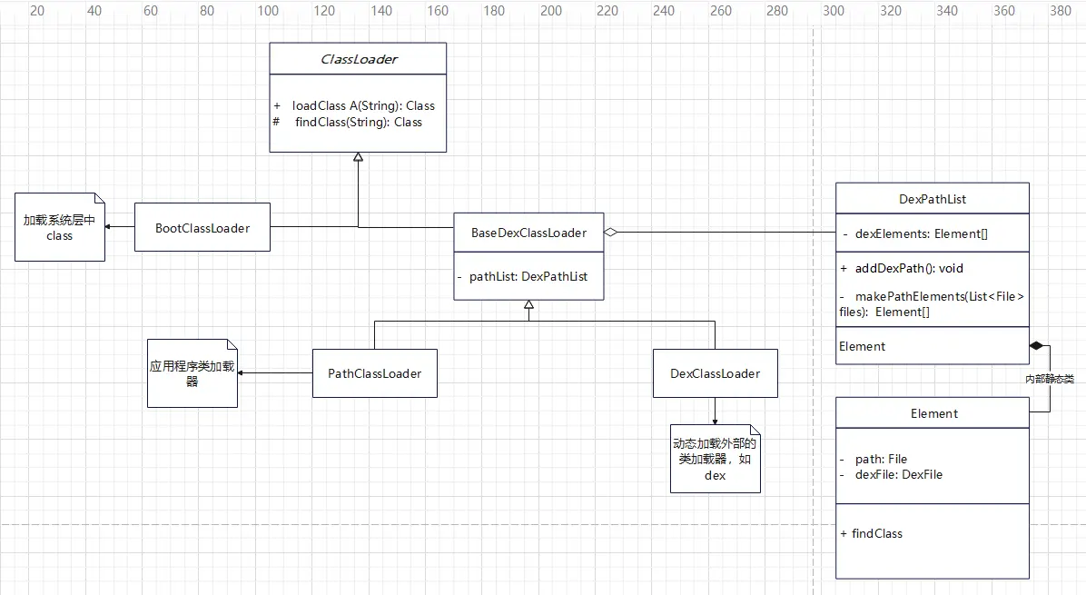The width and height of the screenshot is (1086, 595).
Task: Click the findClass method in Element class
Action: [876, 533]
